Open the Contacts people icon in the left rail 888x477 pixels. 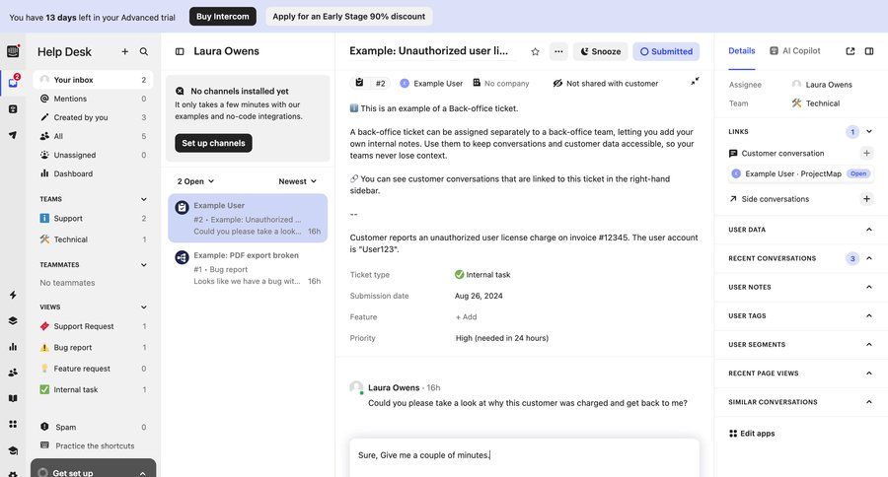pyautogui.click(x=13, y=373)
